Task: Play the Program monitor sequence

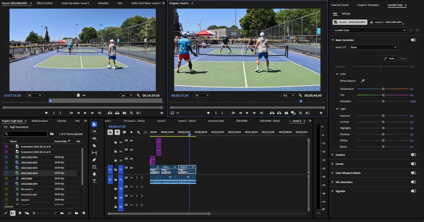Action: (x=247, y=113)
